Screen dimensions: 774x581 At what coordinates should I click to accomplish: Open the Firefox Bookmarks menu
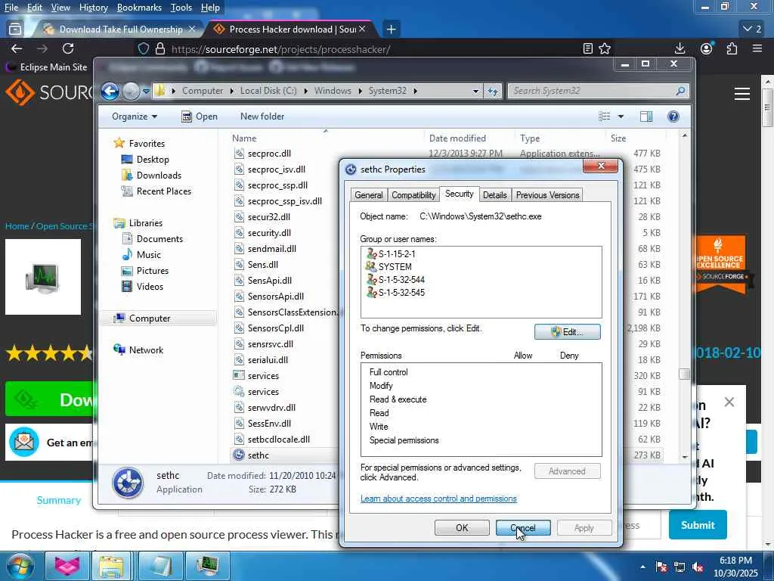coord(139,8)
